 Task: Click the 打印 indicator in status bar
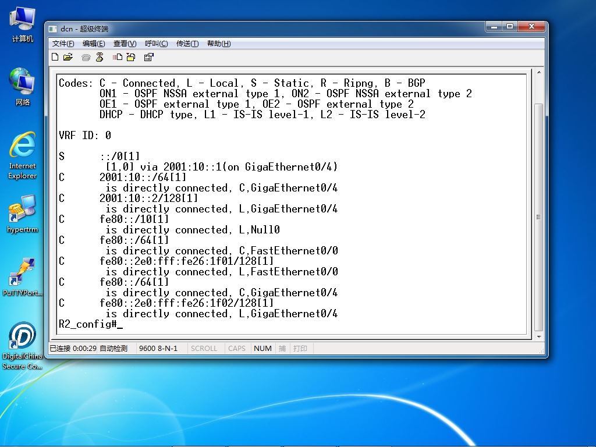[300, 349]
